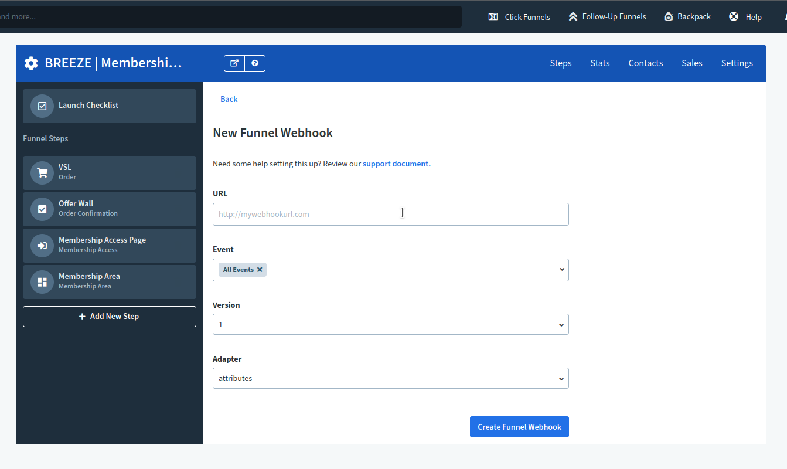Open Follow-Up Funnels in top menu

point(607,16)
